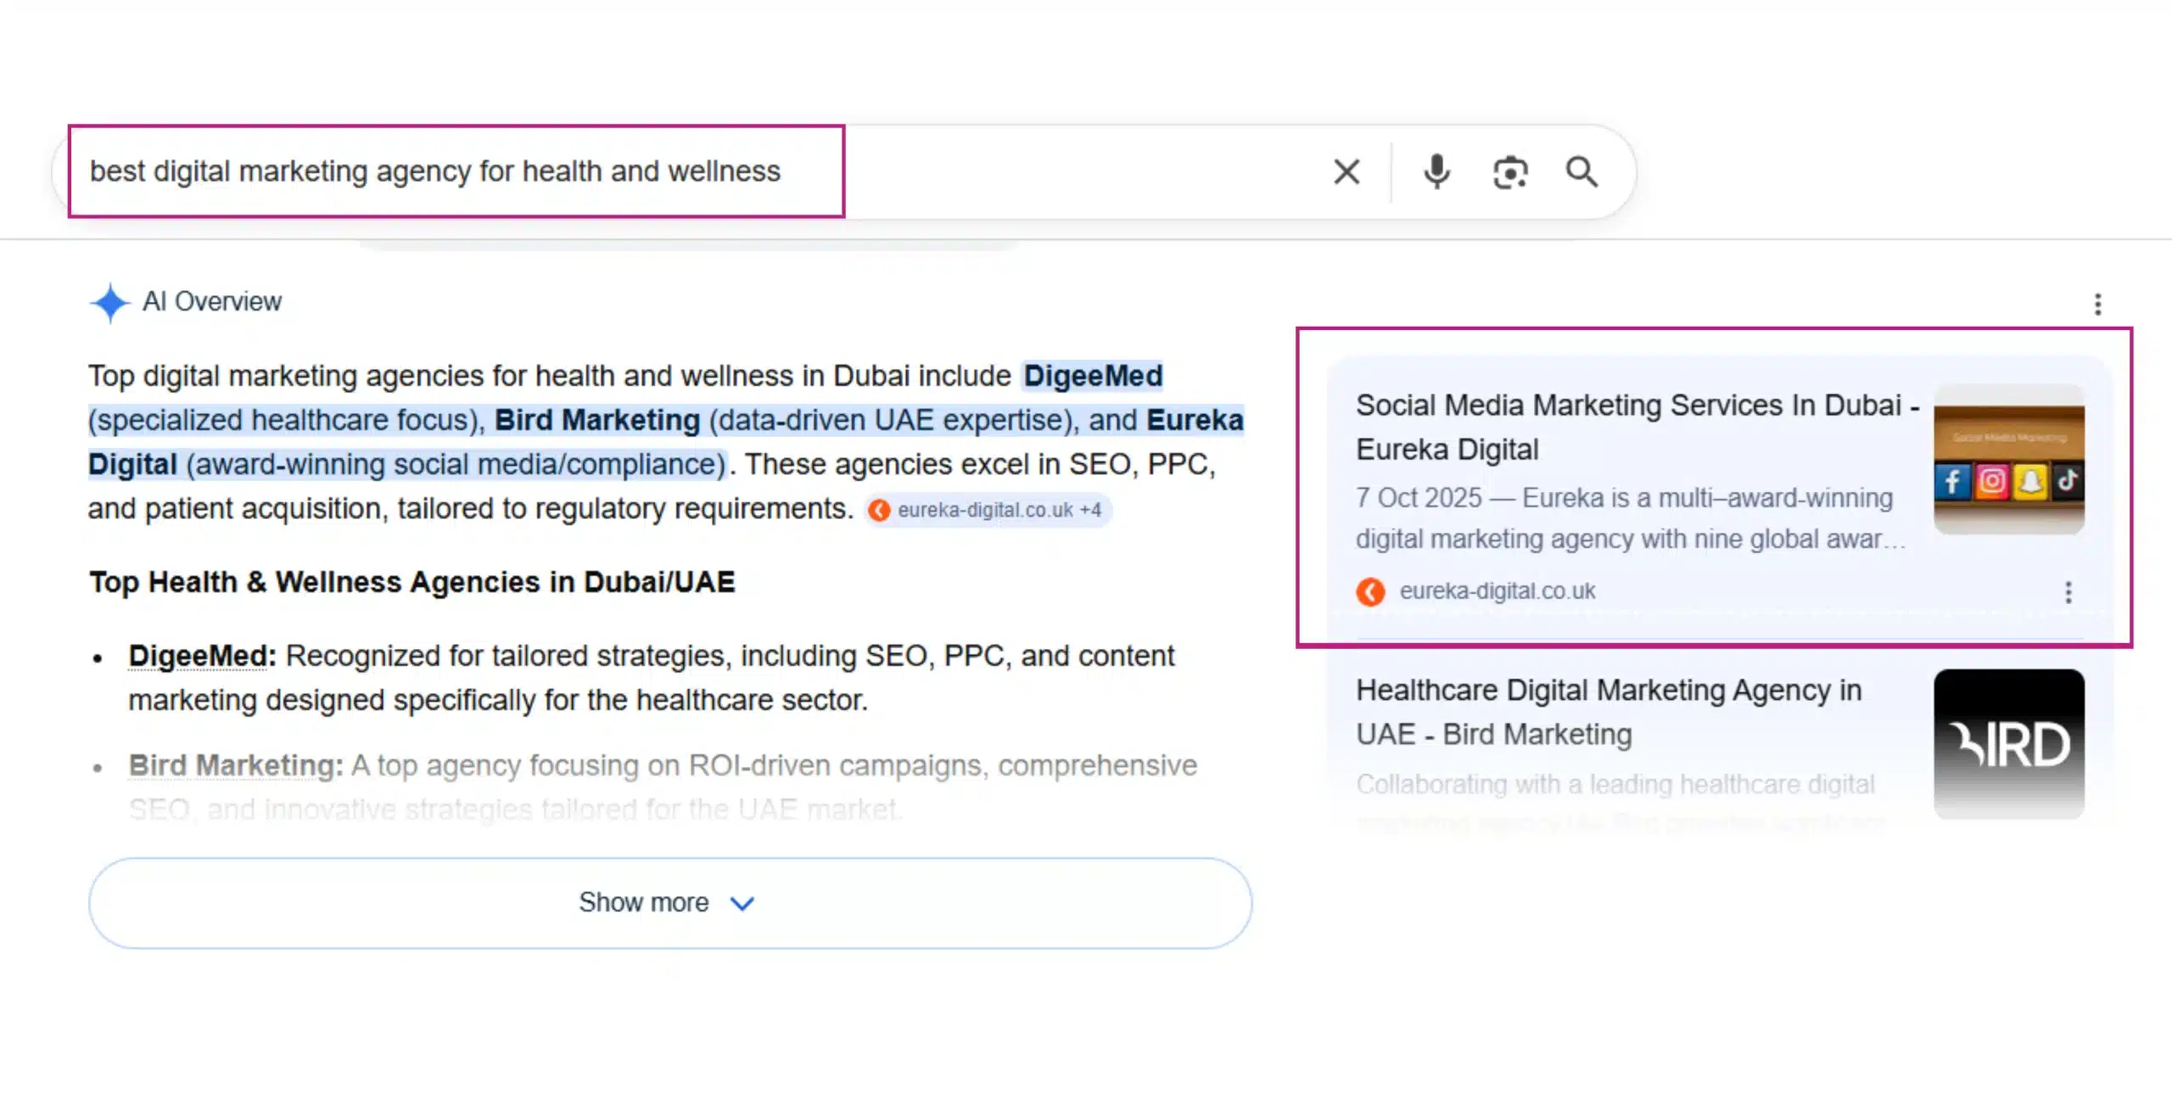Start voice search via microphone icon

coord(1436,171)
